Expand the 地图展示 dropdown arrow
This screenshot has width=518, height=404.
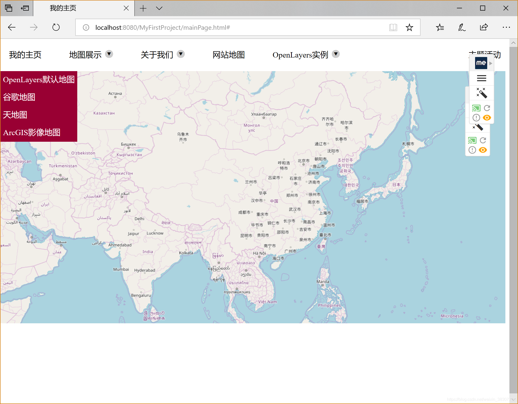pos(109,54)
